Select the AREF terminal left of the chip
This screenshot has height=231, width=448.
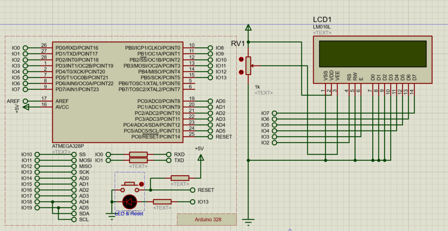pyautogui.click(x=25, y=101)
